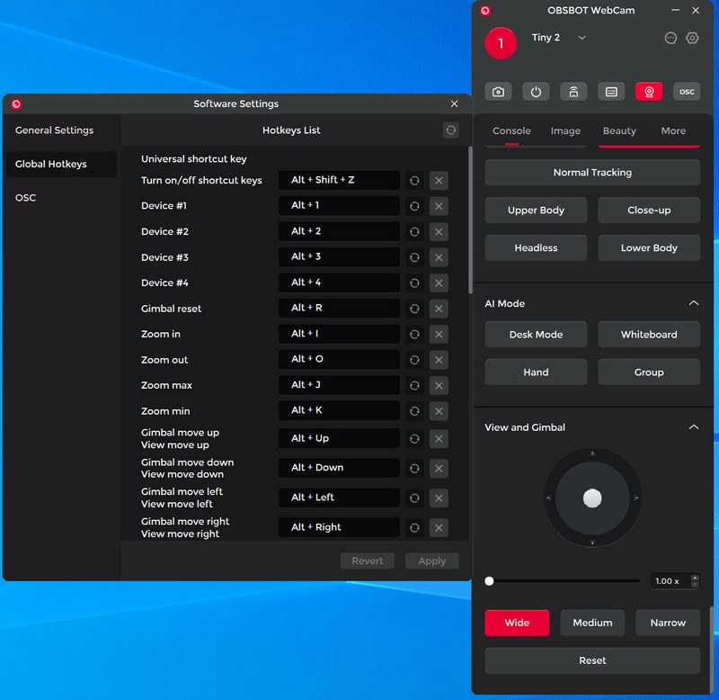Image resolution: width=719 pixels, height=700 pixels.
Task: Clear the Device #3 hotkey
Action: click(x=439, y=257)
